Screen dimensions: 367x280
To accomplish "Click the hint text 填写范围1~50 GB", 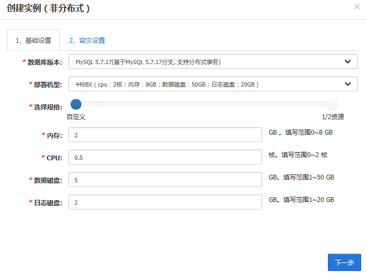I will point(309,177).
